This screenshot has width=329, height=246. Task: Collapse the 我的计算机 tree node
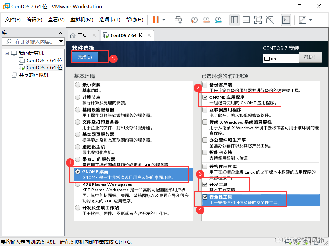[x=7, y=53]
